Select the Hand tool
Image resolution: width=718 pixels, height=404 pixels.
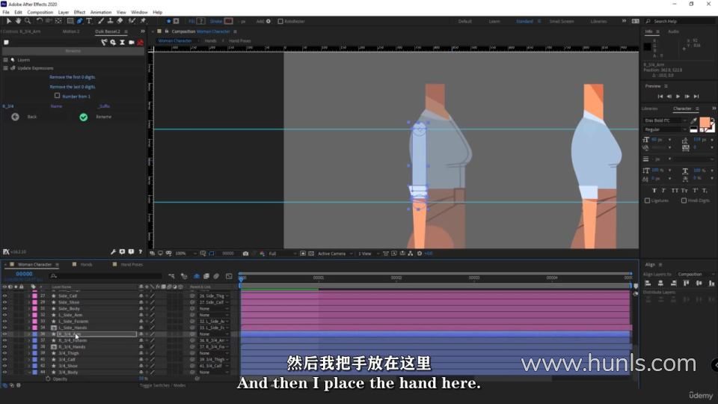pos(18,21)
